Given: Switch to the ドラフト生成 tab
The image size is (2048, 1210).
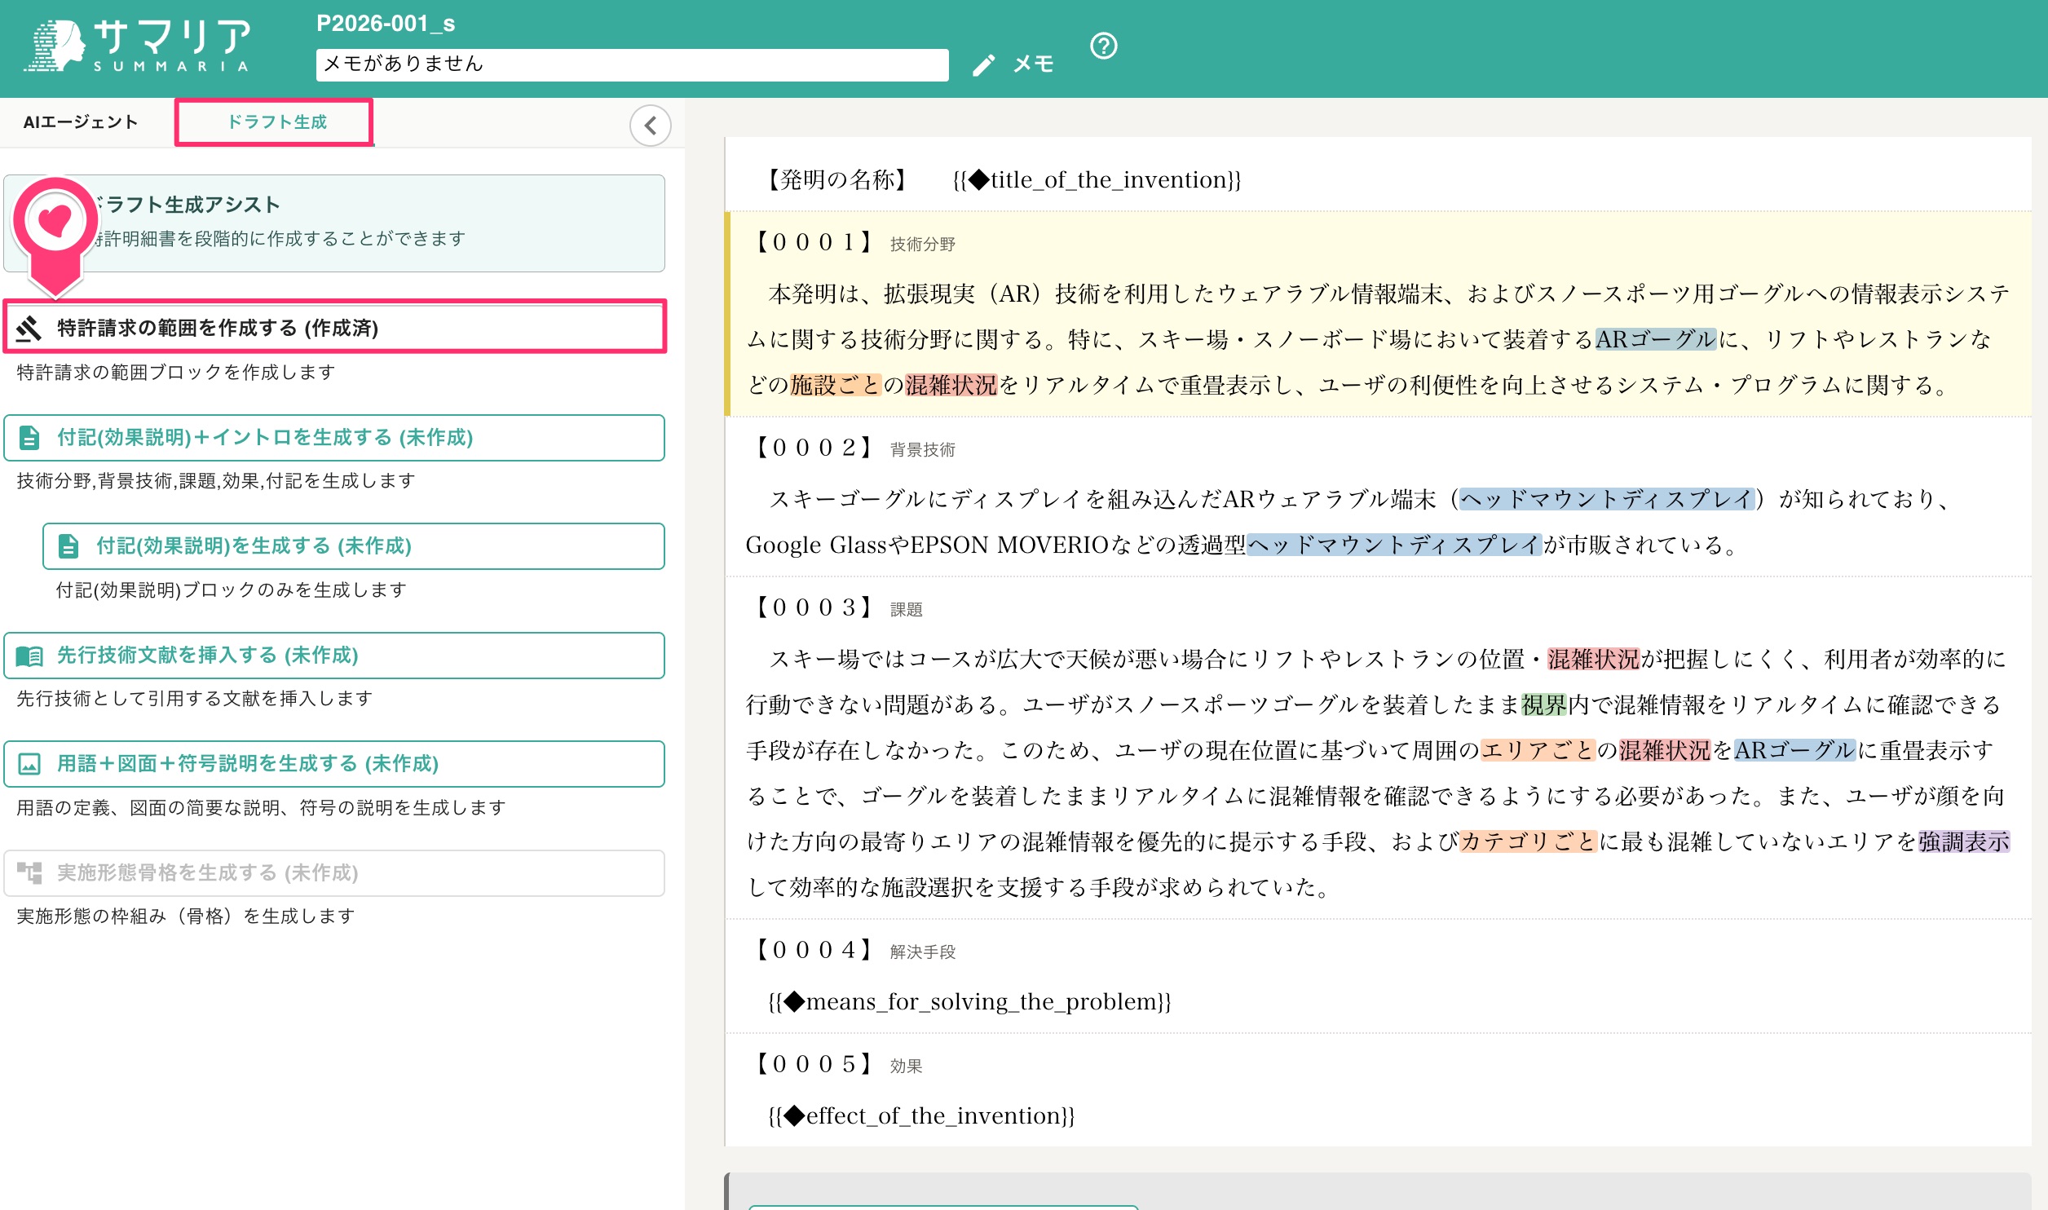Looking at the screenshot, I should click(x=276, y=122).
